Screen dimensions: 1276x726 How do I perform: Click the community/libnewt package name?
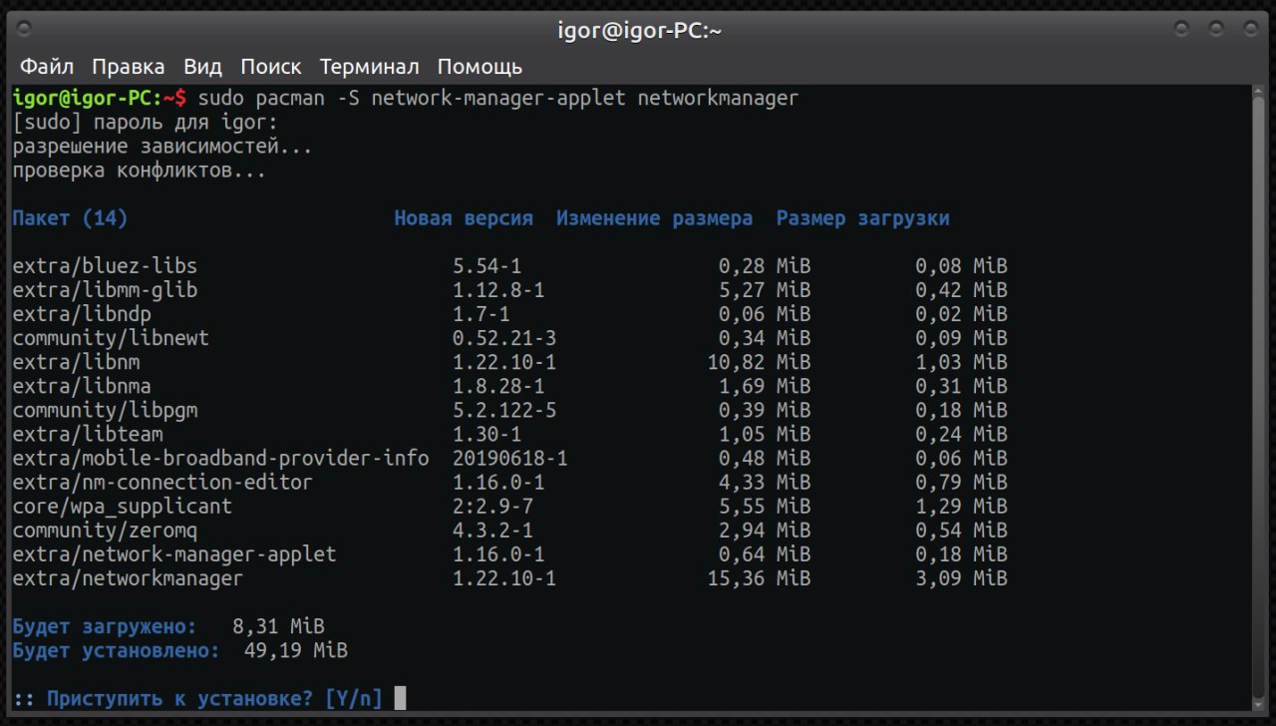click(111, 338)
